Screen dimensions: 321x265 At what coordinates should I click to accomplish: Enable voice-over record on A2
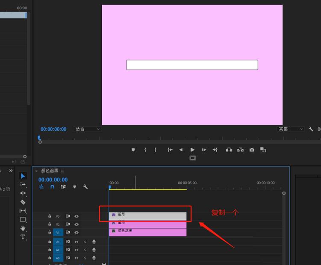tap(94, 250)
